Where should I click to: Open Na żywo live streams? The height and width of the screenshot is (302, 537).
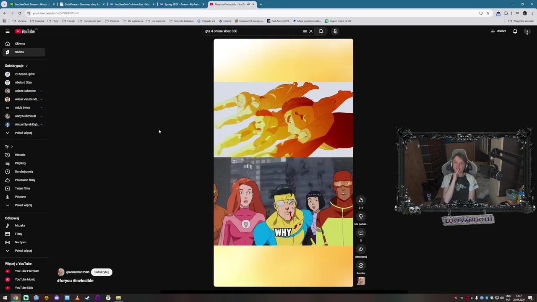[x=24, y=242]
